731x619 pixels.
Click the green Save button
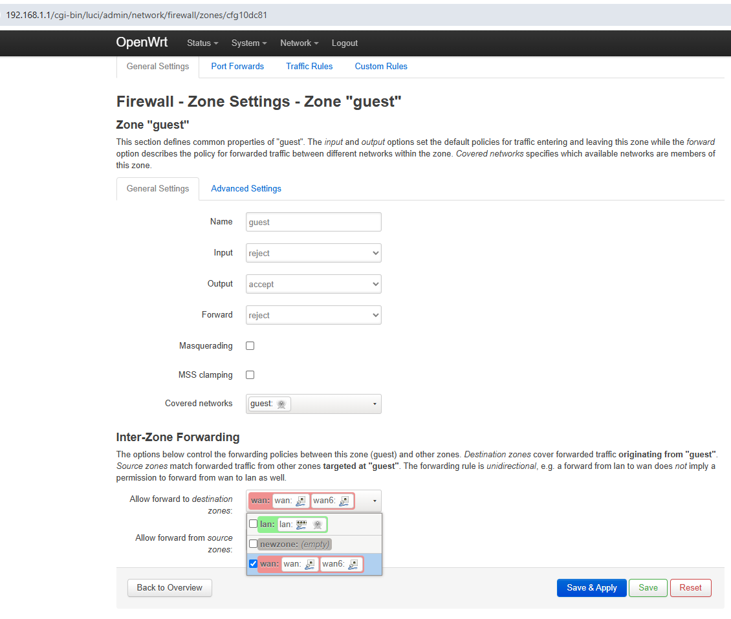648,588
